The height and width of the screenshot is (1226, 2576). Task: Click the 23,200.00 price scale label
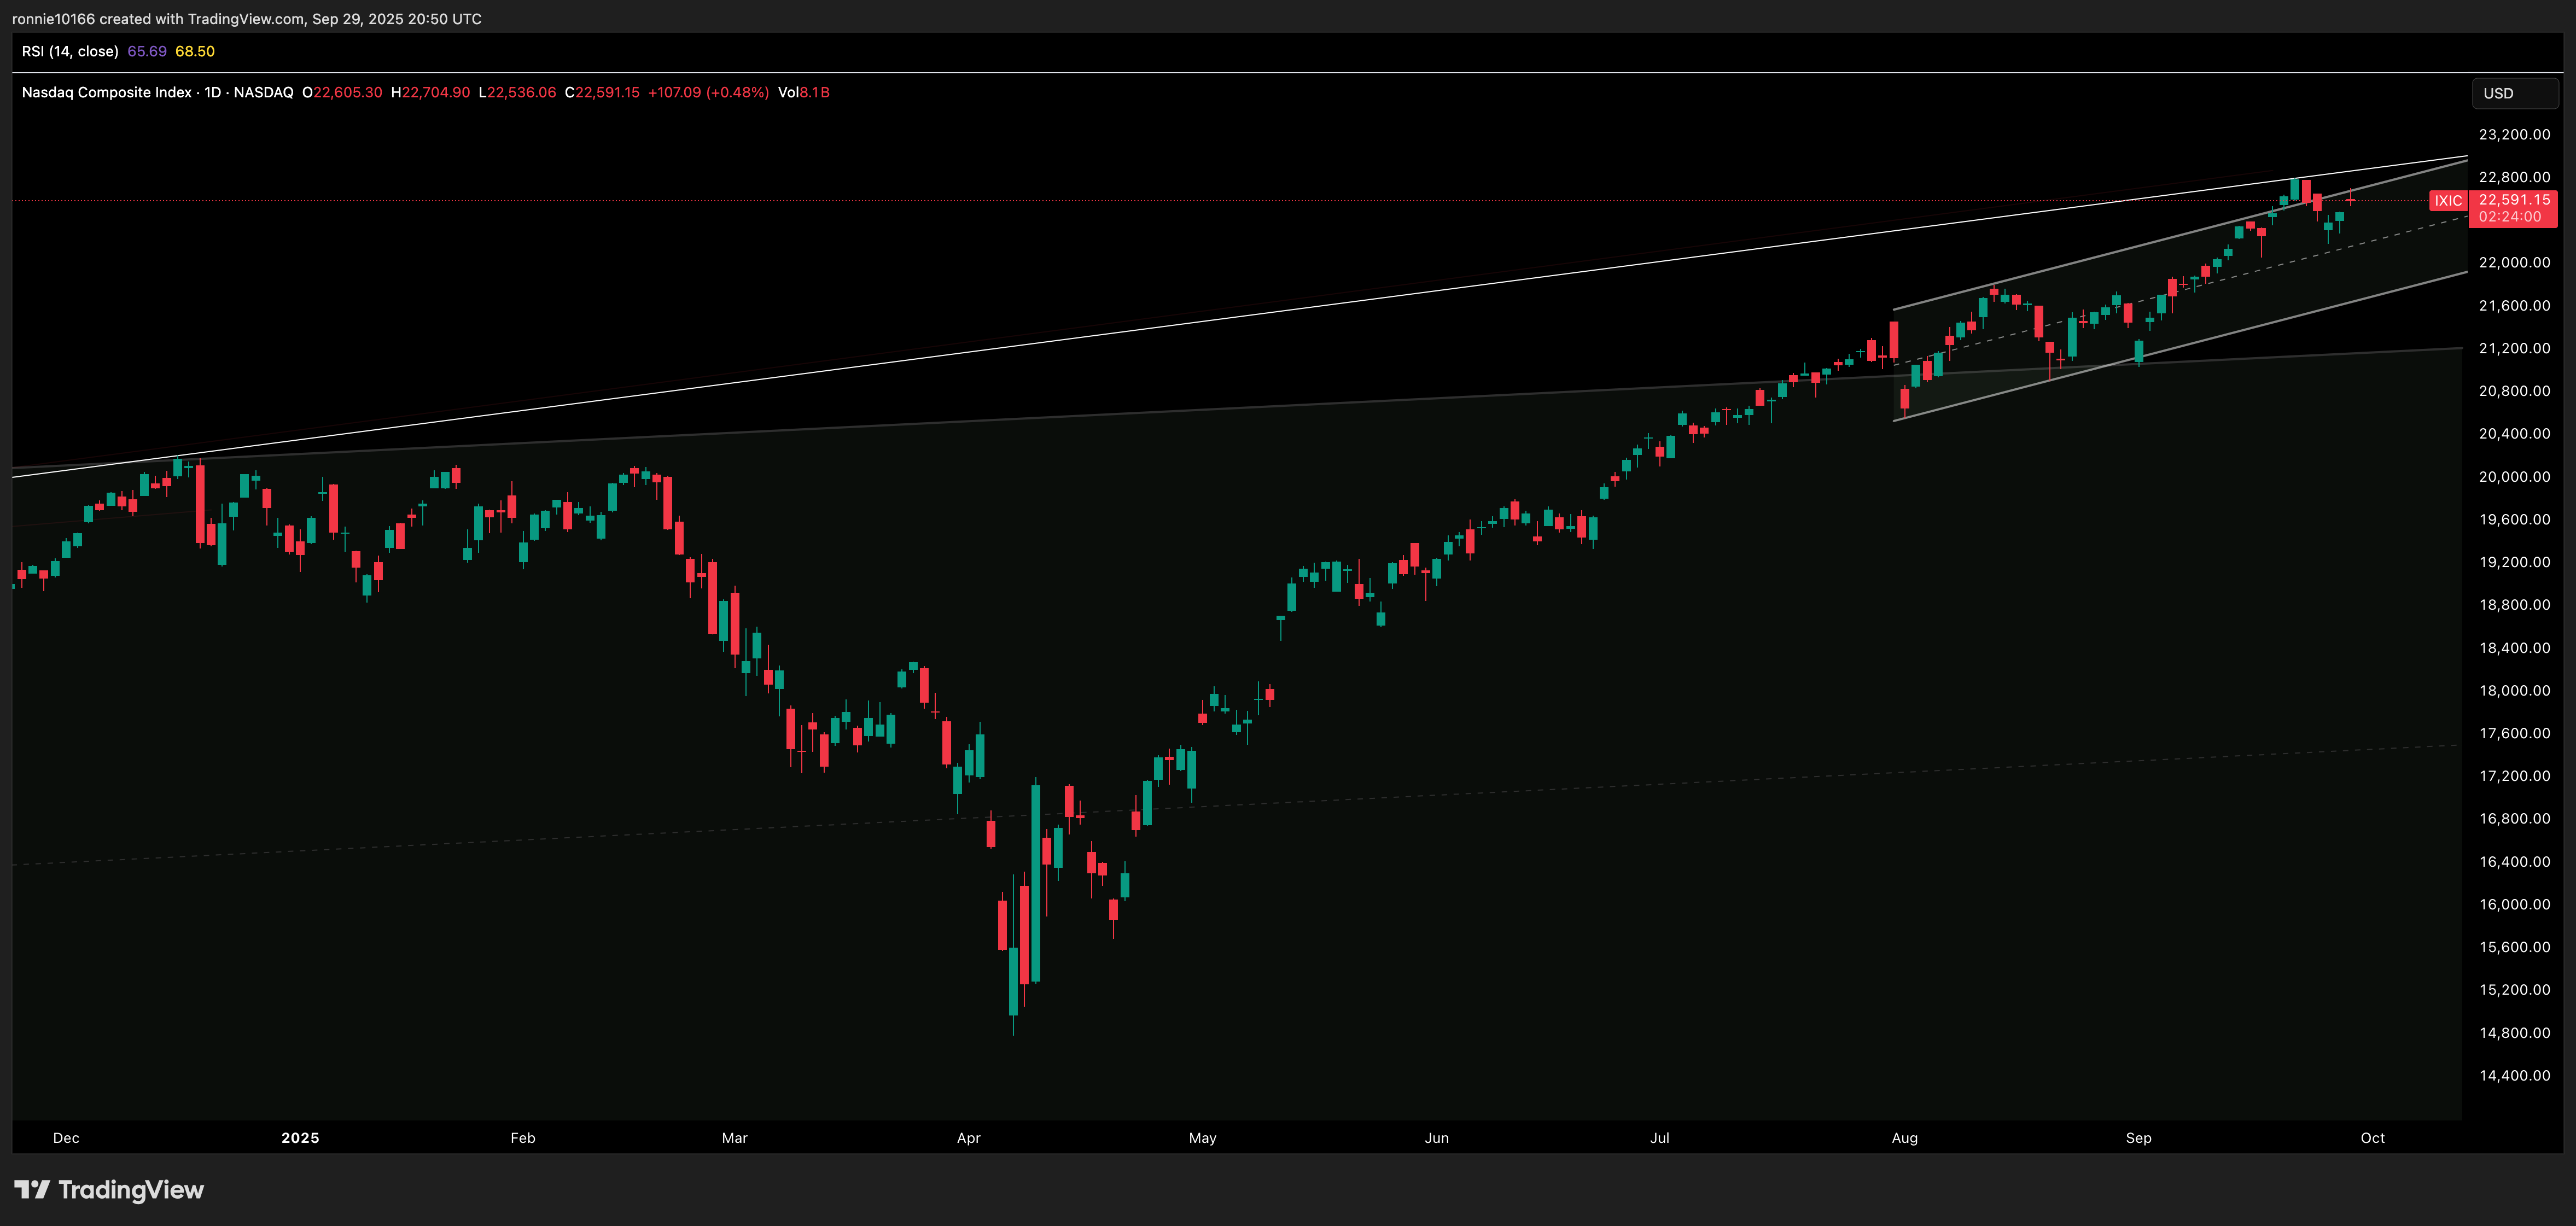point(2513,134)
